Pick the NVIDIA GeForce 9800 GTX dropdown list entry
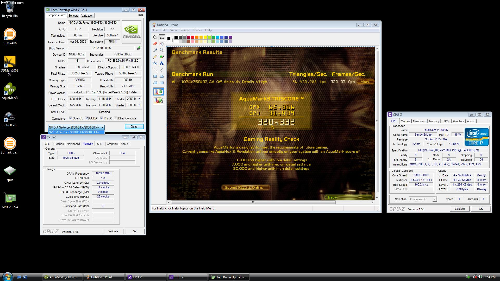This screenshot has width=500, height=281. click(76, 132)
